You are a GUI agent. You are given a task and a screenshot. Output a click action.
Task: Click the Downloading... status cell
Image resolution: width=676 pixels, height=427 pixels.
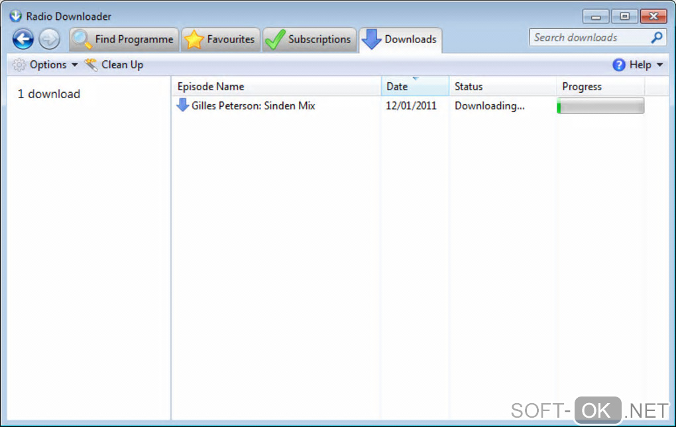tap(489, 105)
